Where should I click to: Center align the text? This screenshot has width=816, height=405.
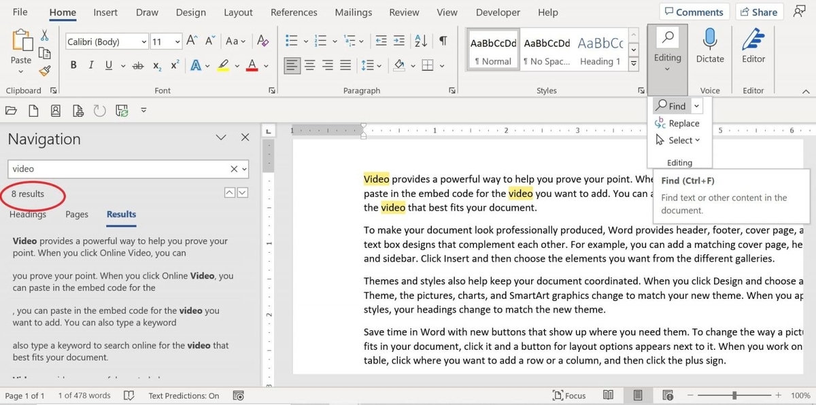tap(310, 65)
